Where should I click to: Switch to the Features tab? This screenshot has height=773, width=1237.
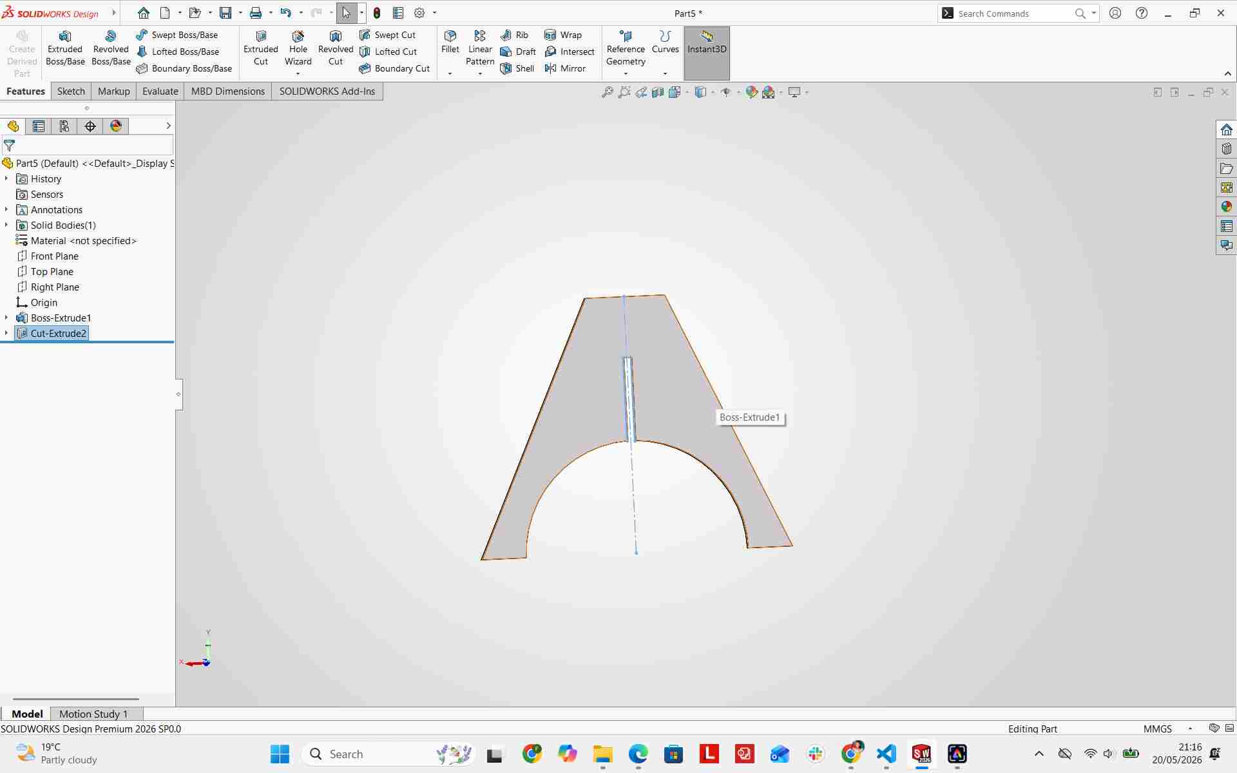click(26, 91)
